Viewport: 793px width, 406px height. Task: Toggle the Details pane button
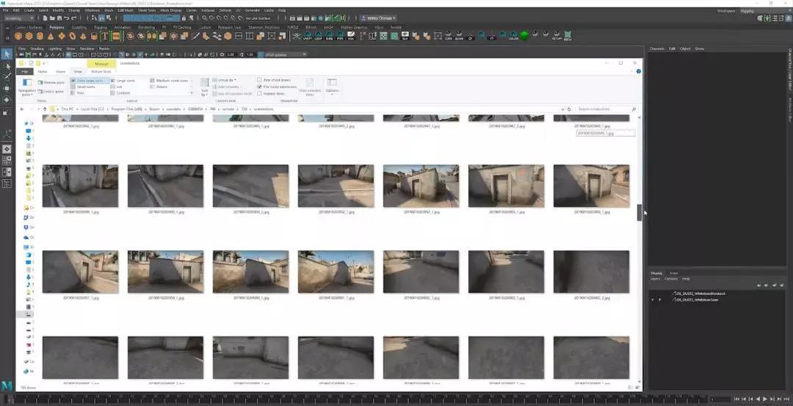click(51, 92)
